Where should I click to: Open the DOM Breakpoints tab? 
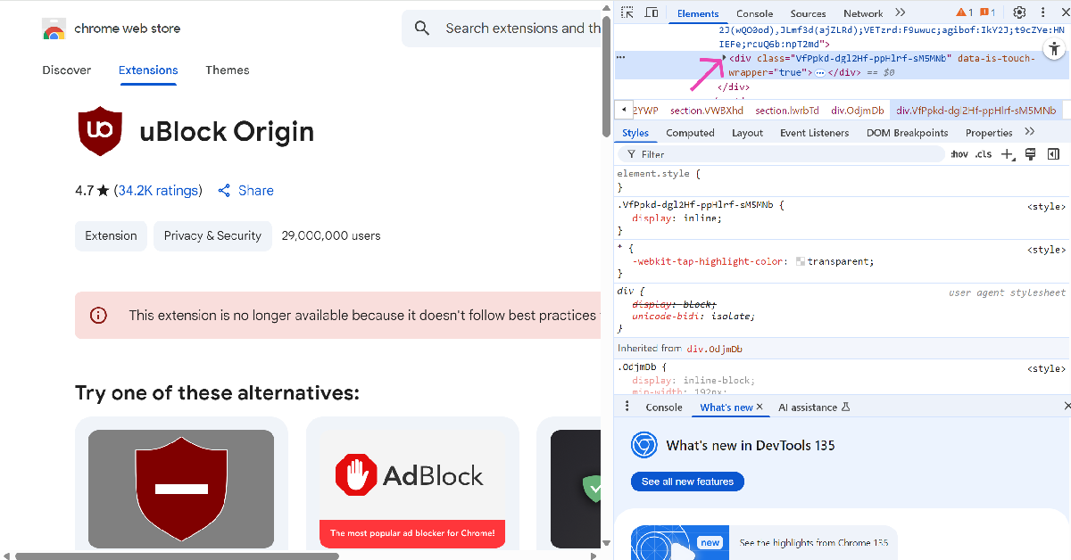coord(907,133)
